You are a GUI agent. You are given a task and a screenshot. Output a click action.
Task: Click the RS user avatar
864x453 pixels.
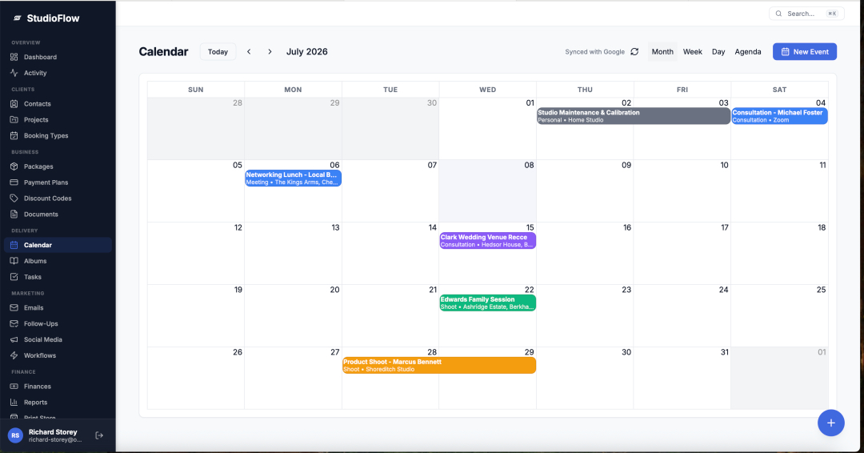[x=15, y=435]
